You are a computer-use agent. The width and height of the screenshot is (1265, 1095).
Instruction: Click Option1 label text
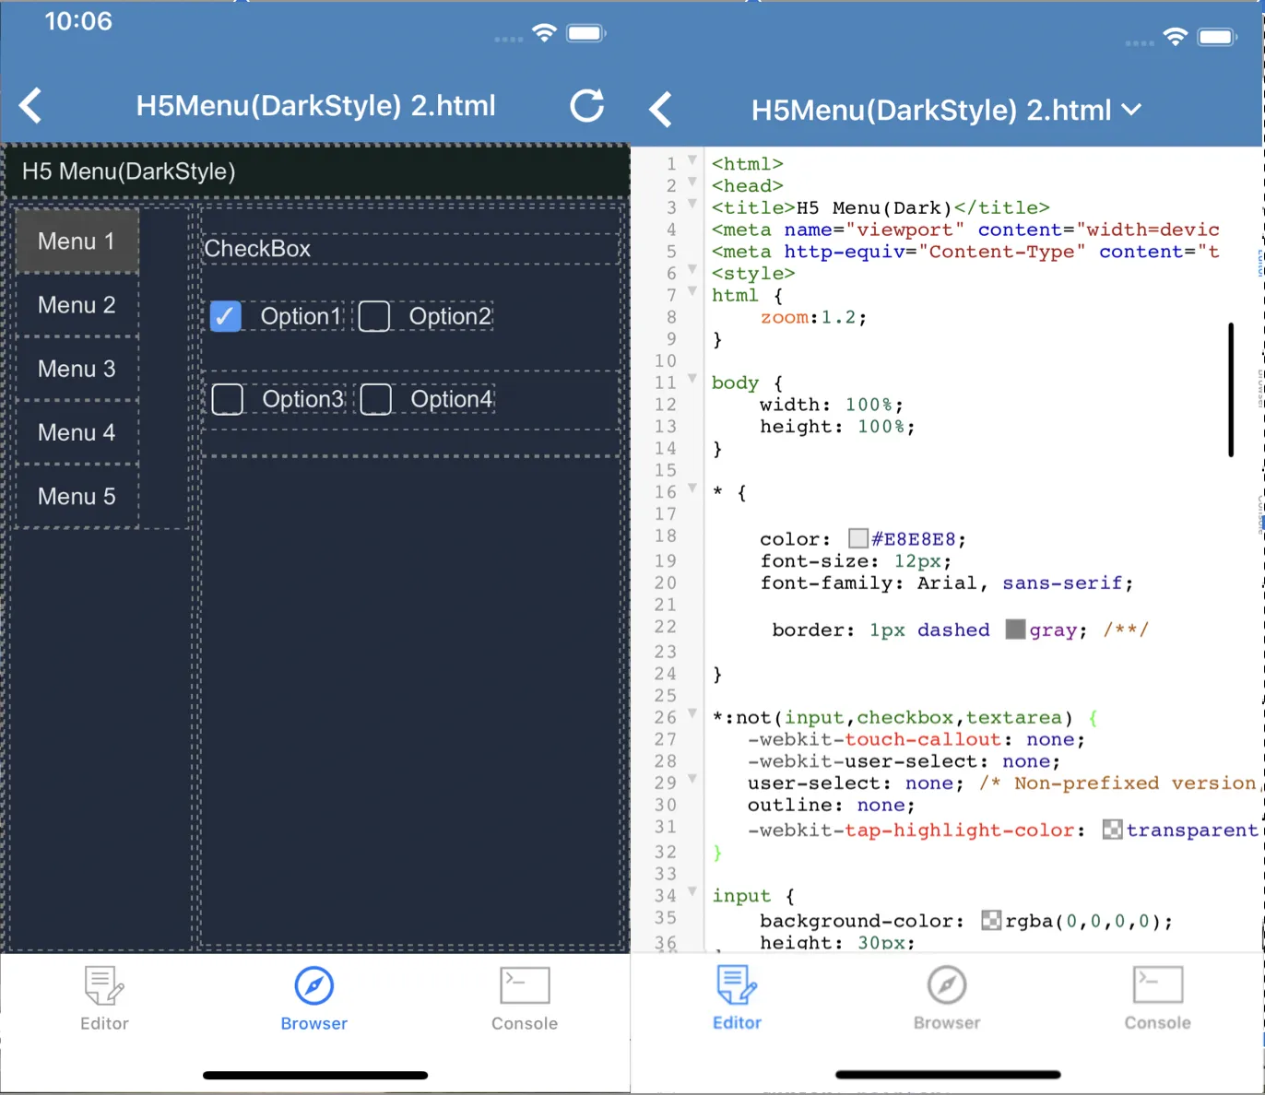(301, 316)
